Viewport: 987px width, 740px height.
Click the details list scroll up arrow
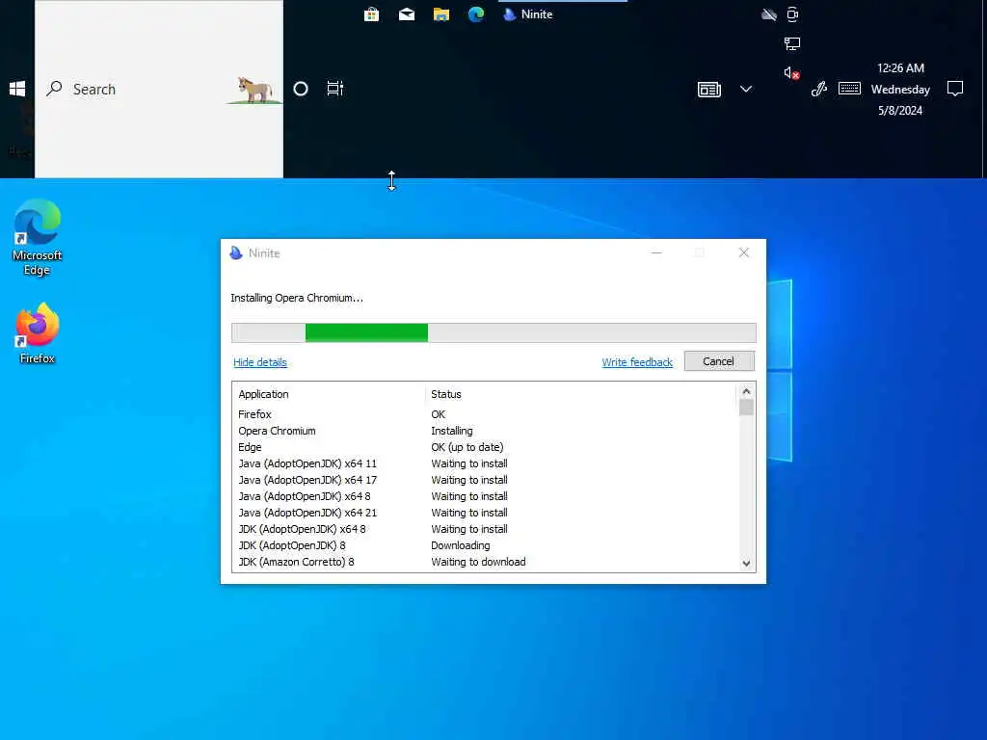(x=747, y=391)
